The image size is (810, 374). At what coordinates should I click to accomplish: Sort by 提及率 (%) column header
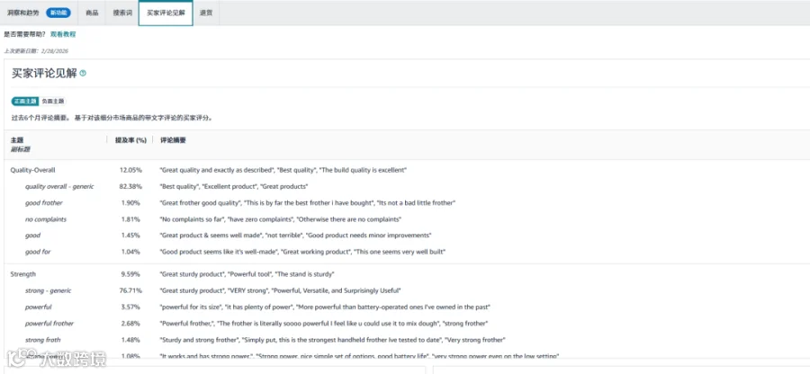pyautogui.click(x=130, y=139)
